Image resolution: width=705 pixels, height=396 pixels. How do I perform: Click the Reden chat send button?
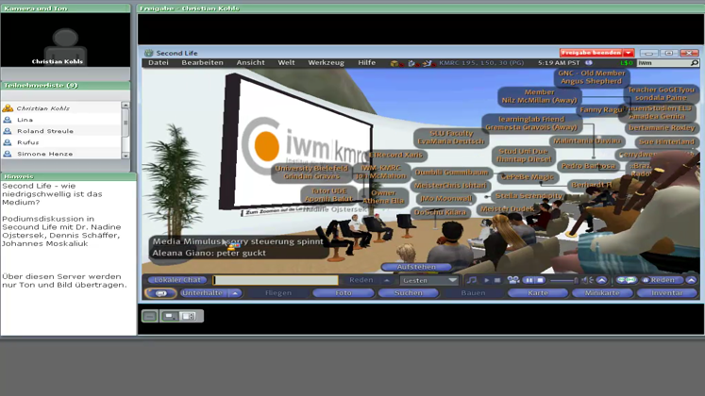click(x=361, y=280)
